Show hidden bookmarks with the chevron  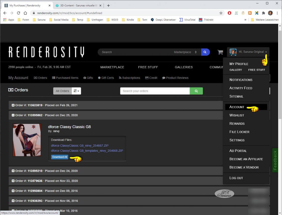[x=245, y=20]
